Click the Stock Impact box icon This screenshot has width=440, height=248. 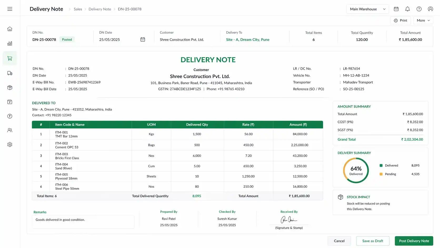[341, 197]
